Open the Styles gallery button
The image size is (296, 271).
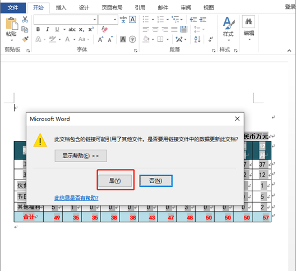click(x=229, y=29)
